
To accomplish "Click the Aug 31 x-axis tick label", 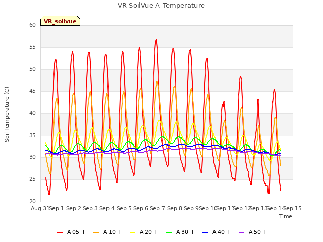I will (40, 208).
